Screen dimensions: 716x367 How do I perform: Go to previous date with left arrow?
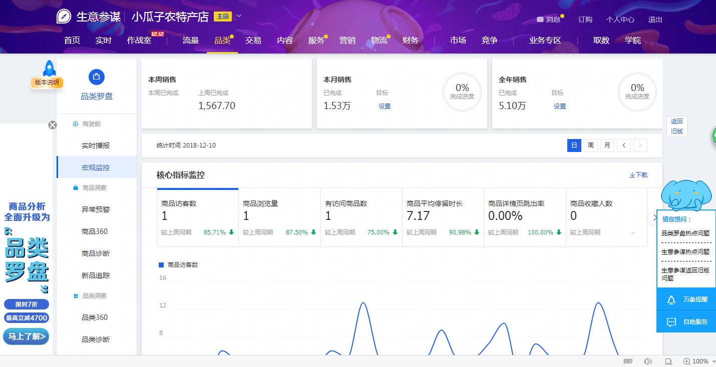623,145
